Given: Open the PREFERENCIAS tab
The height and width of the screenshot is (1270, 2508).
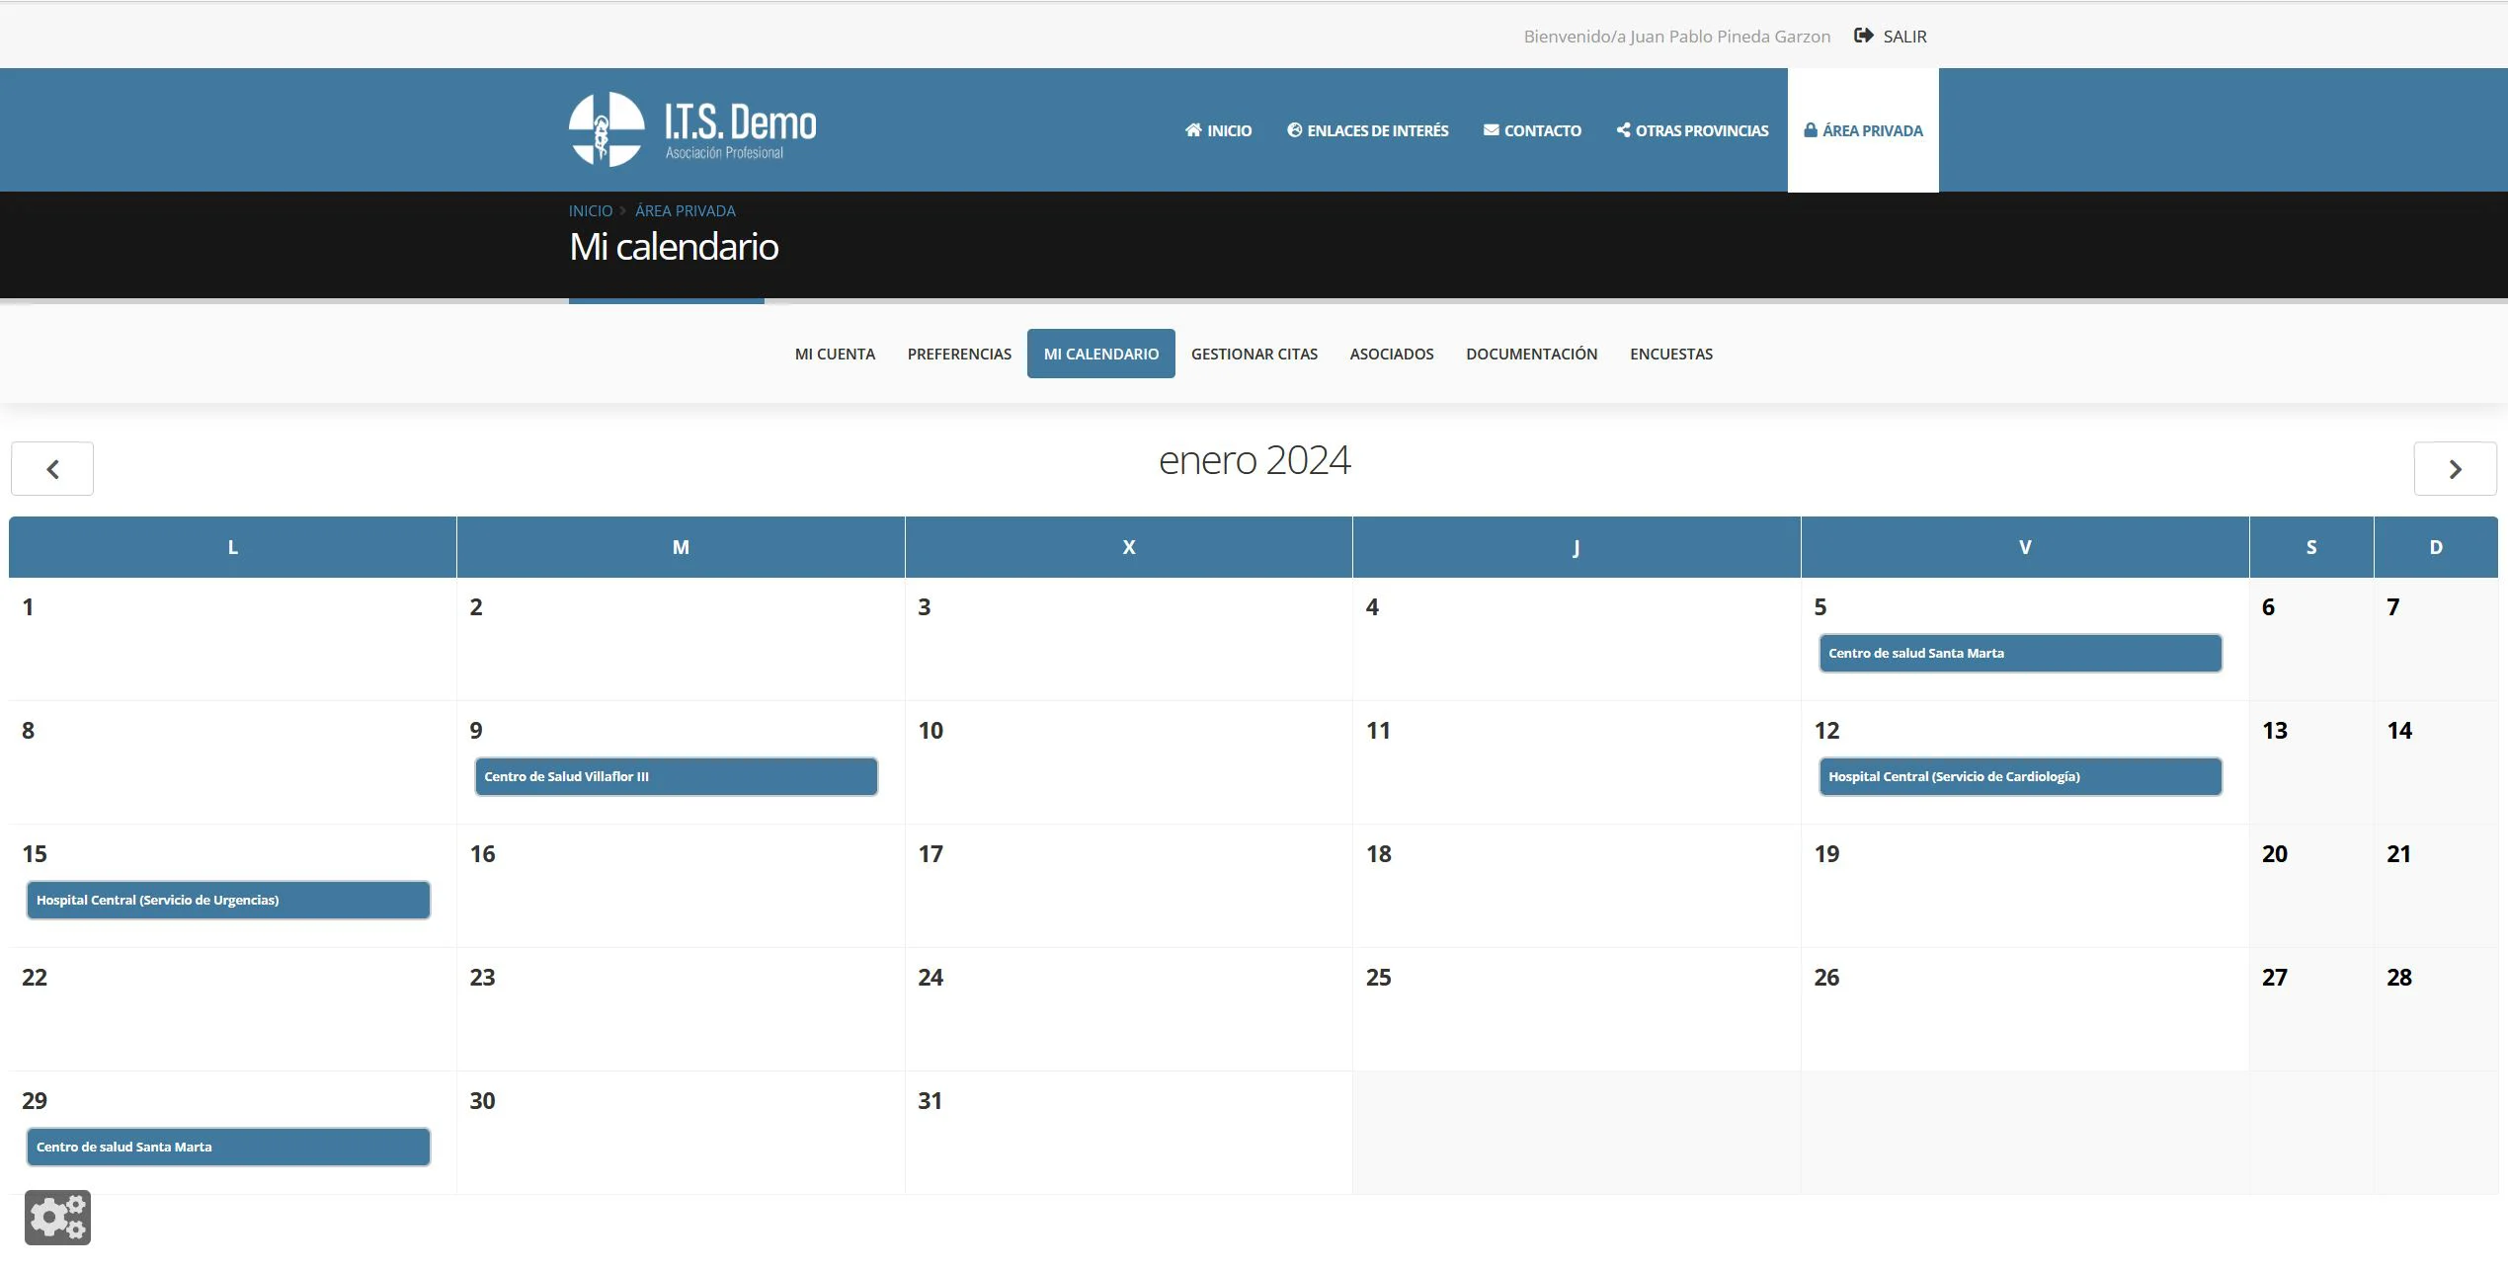Looking at the screenshot, I should point(959,354).
